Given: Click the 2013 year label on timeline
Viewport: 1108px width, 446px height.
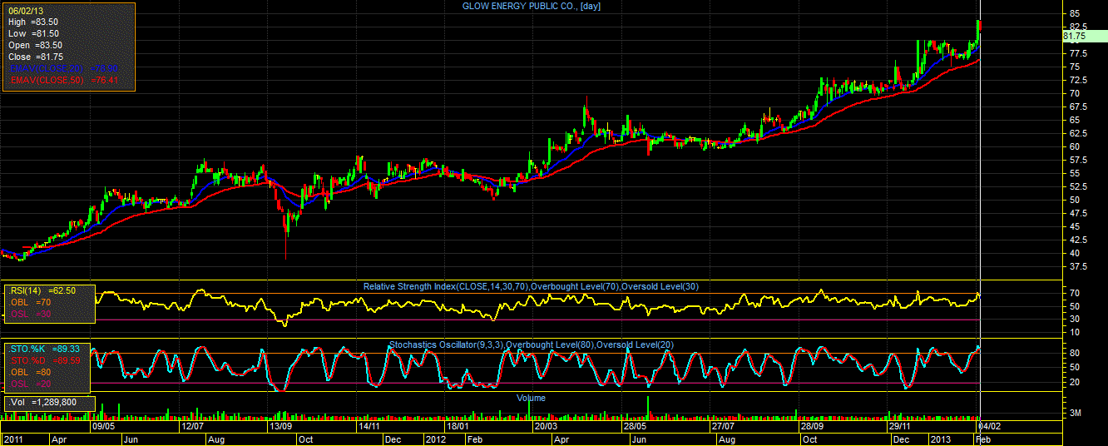Looking at the screenshot, I should click(x=940, y=439).
